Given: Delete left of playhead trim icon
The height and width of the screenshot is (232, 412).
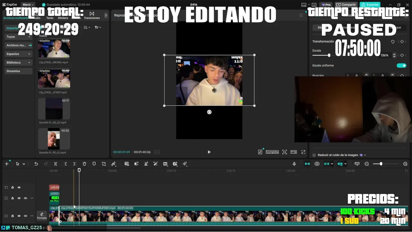Looking at the screenshot, I should [65, 164].
